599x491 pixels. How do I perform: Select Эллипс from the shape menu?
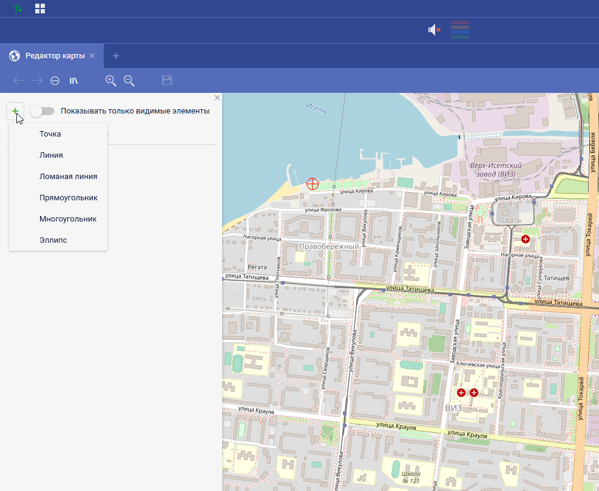53,240
